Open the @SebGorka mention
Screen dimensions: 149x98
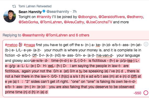28,22
